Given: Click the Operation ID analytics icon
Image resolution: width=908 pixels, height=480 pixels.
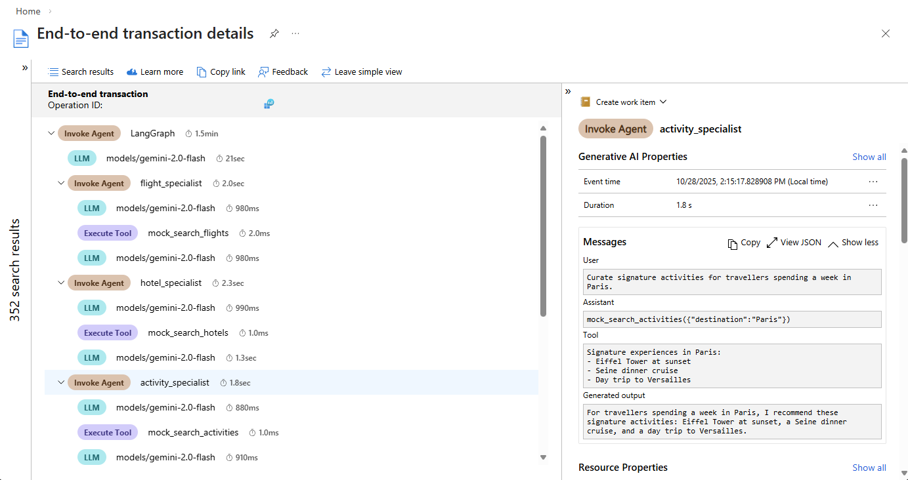Looking at the screenshot, I should [x=269, y=104].
